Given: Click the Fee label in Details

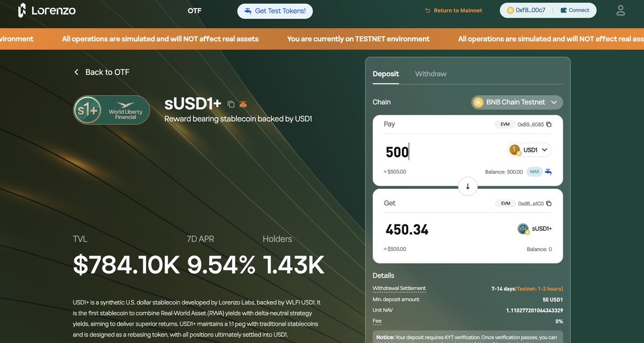Looking at the screenshot, I should [x=377, y=321].
